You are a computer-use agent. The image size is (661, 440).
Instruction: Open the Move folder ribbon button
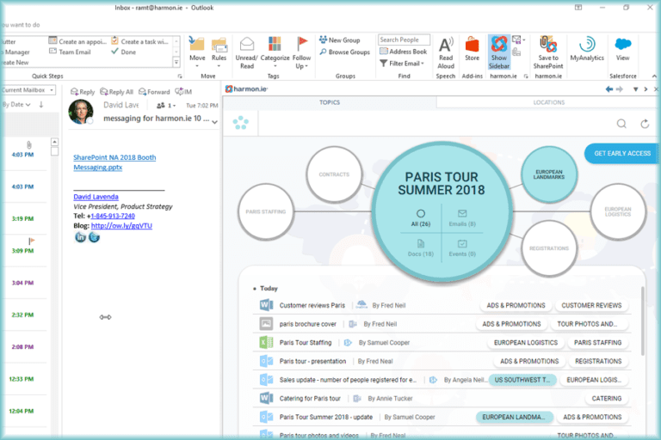tap(197, 52)
